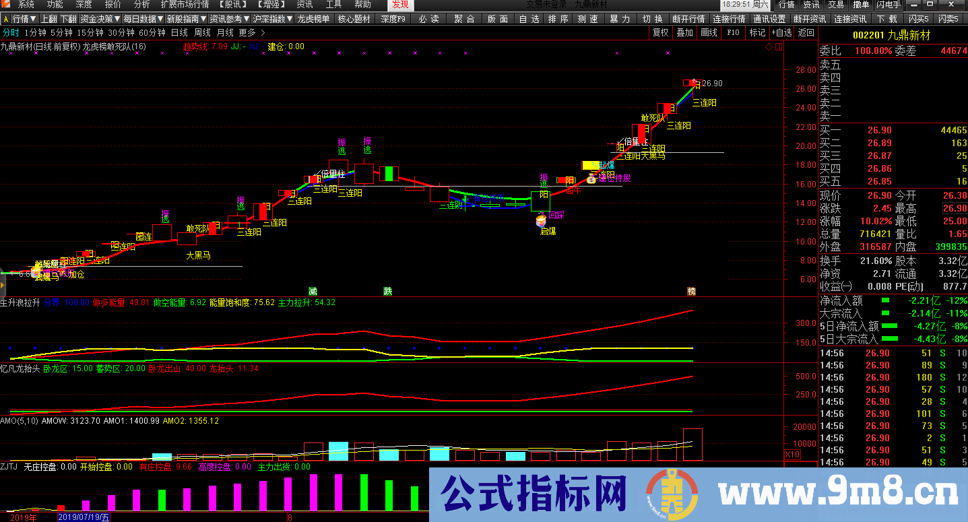Click the 返回 button
Image resolution: width=968 pixels, height=522 pixels.
[806, 32]
